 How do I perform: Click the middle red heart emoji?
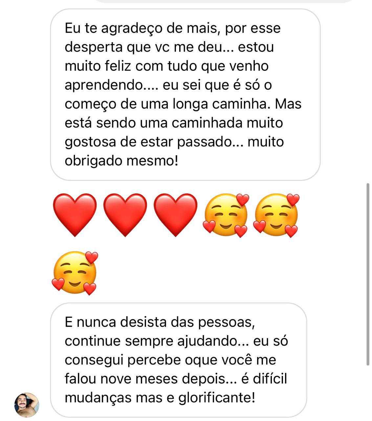pyautogui.click(x=125, y=214)
